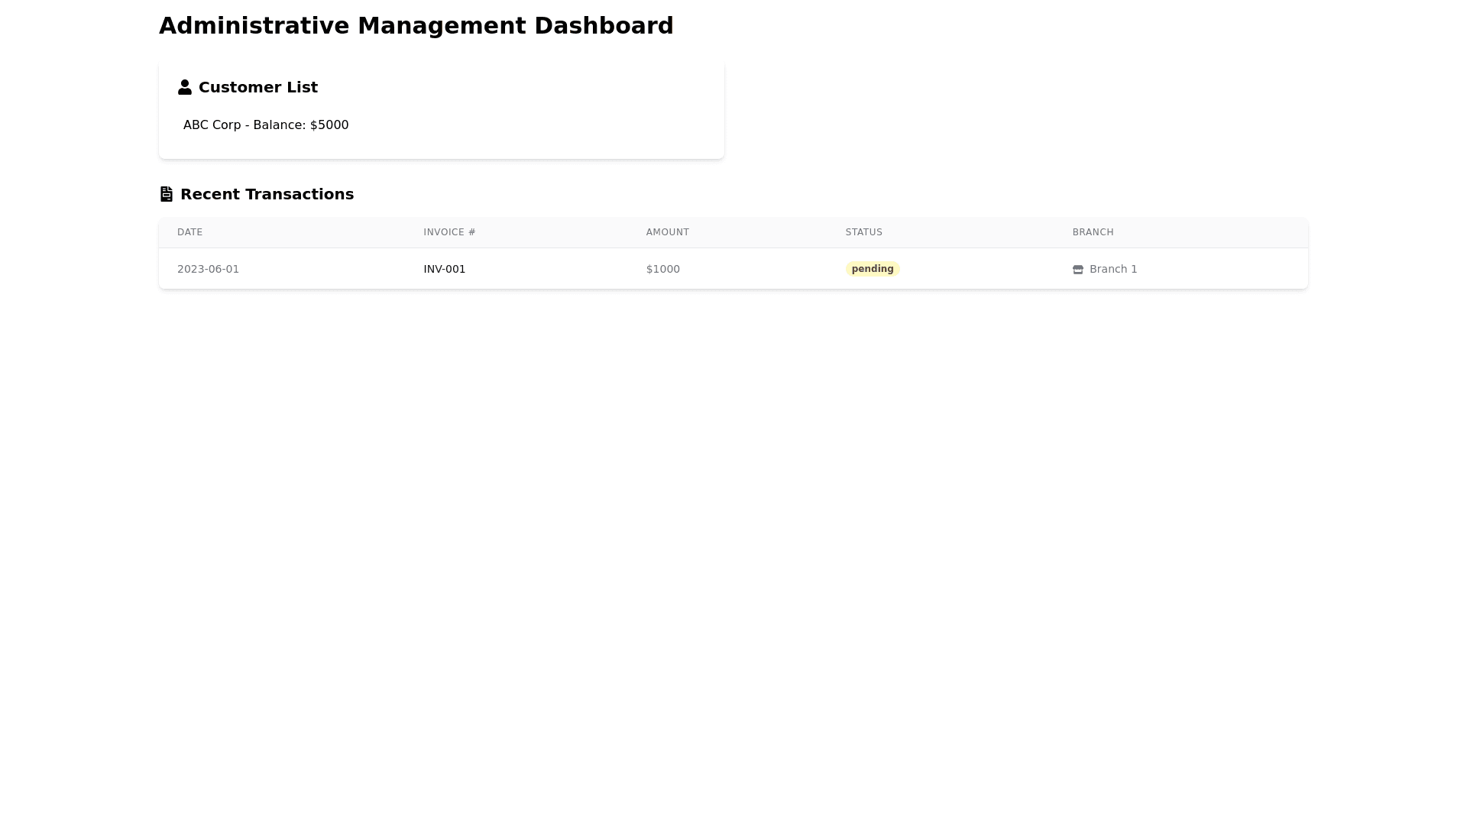Click the STATUS column header

coord(863,232)
